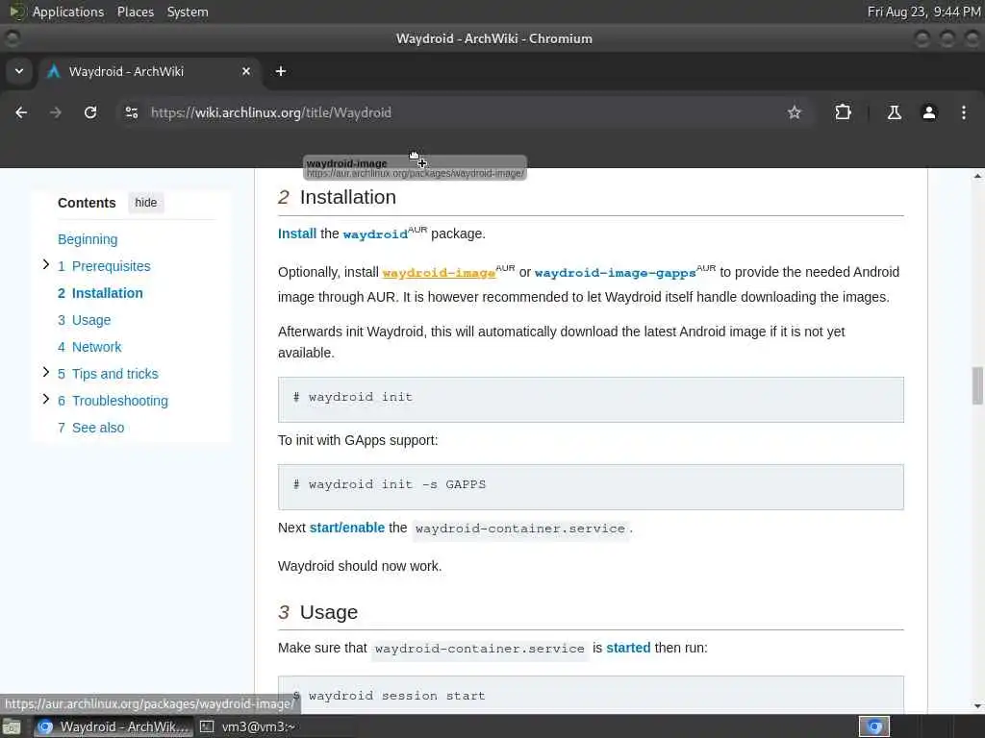This screenshot has width=985, height=738.
Task: Click the scrollbar up arrow
Action: 977,177
